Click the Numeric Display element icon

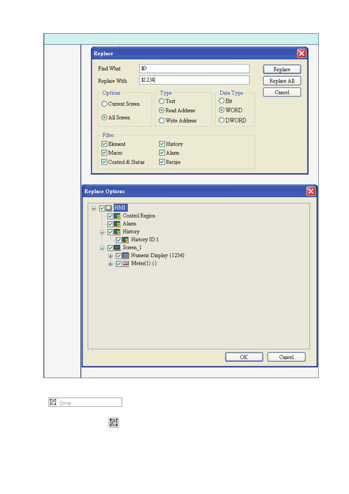point(126,255)
